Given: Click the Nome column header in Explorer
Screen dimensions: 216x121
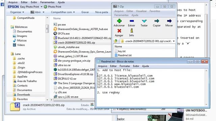Looking at the screenshot, I should [x=57, y=18].
